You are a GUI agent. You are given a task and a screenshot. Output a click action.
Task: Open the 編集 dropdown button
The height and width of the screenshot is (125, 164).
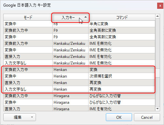(x=20, y=117)
